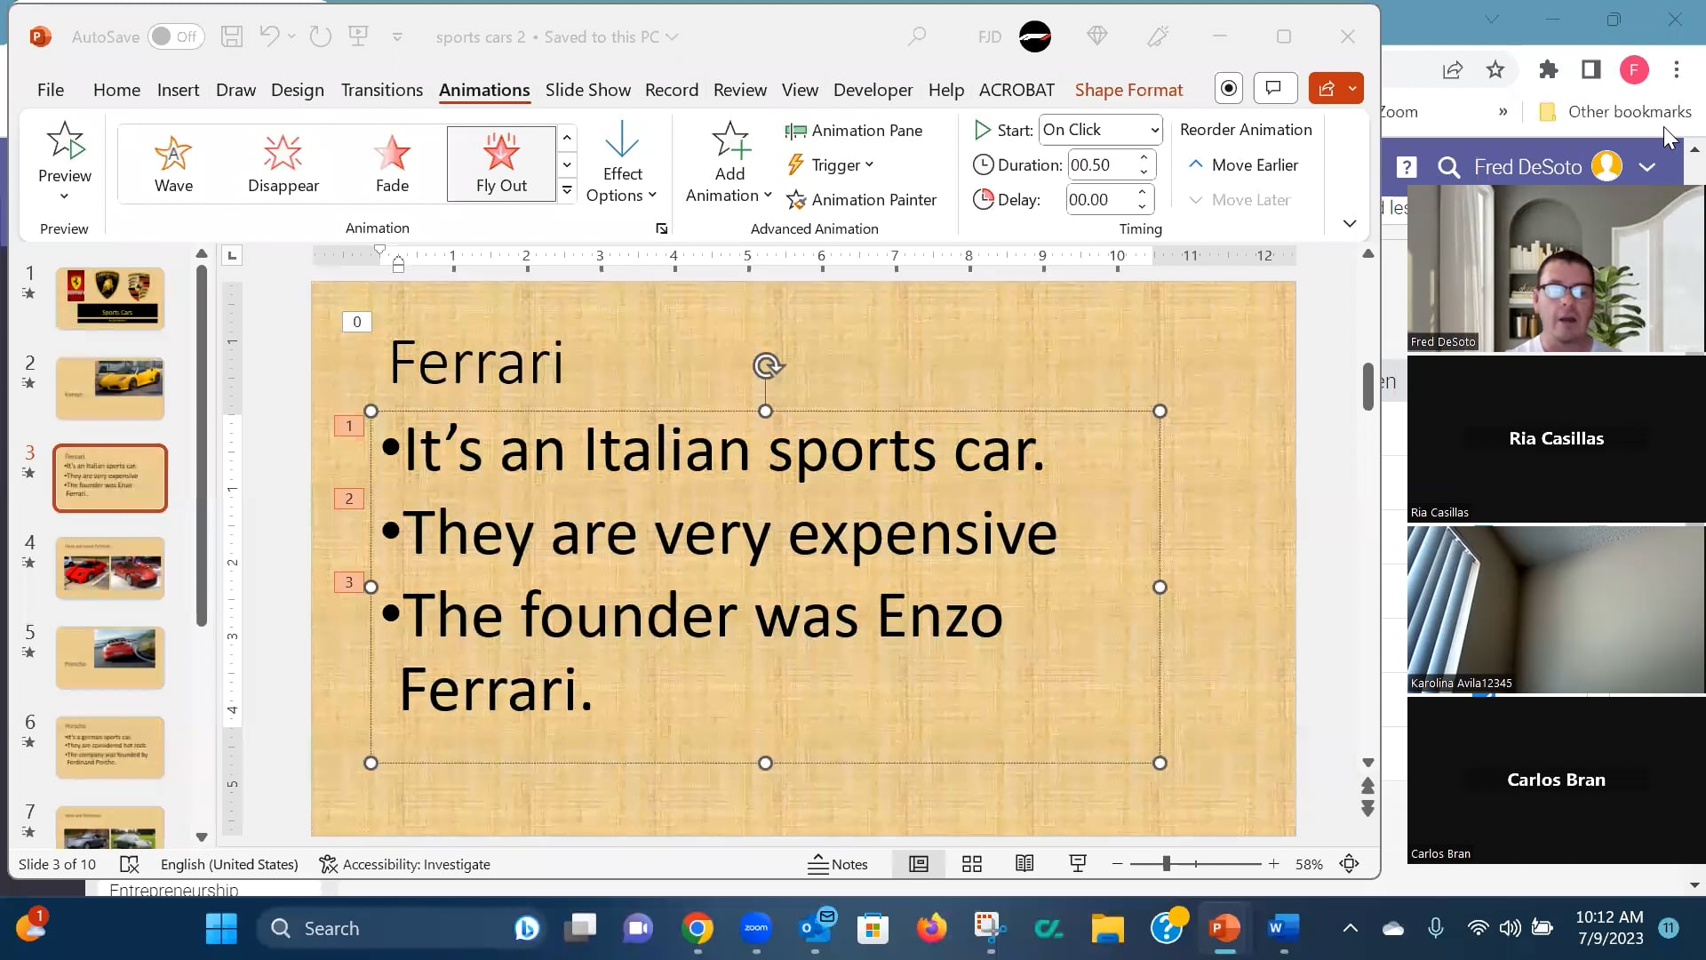Click the zoom slider handle
Image resolution: width=1706 pixels, height=960 pixels.
click(1167, 863)
